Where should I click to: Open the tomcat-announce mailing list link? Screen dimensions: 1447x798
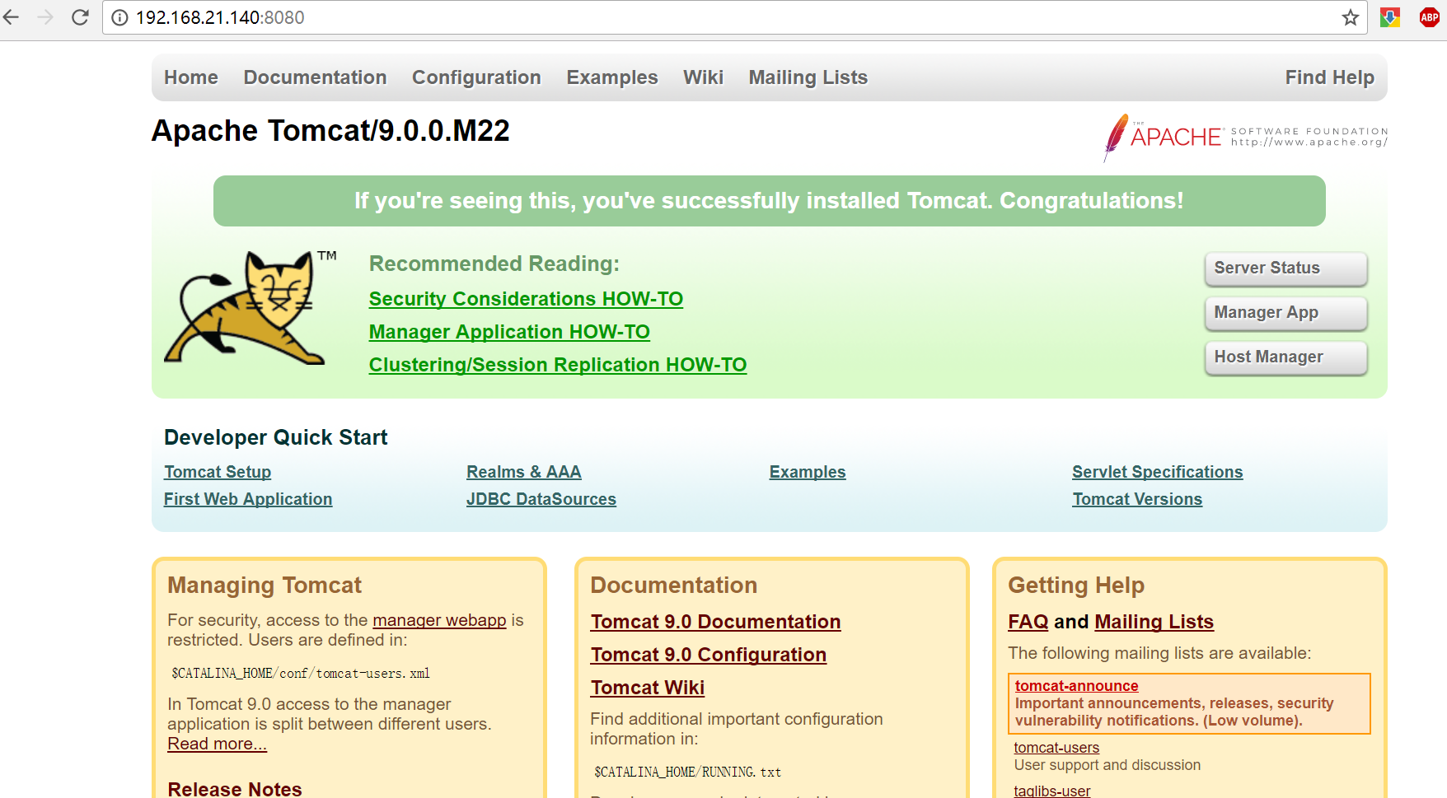pyautogui.click(x=1076, y=686)
